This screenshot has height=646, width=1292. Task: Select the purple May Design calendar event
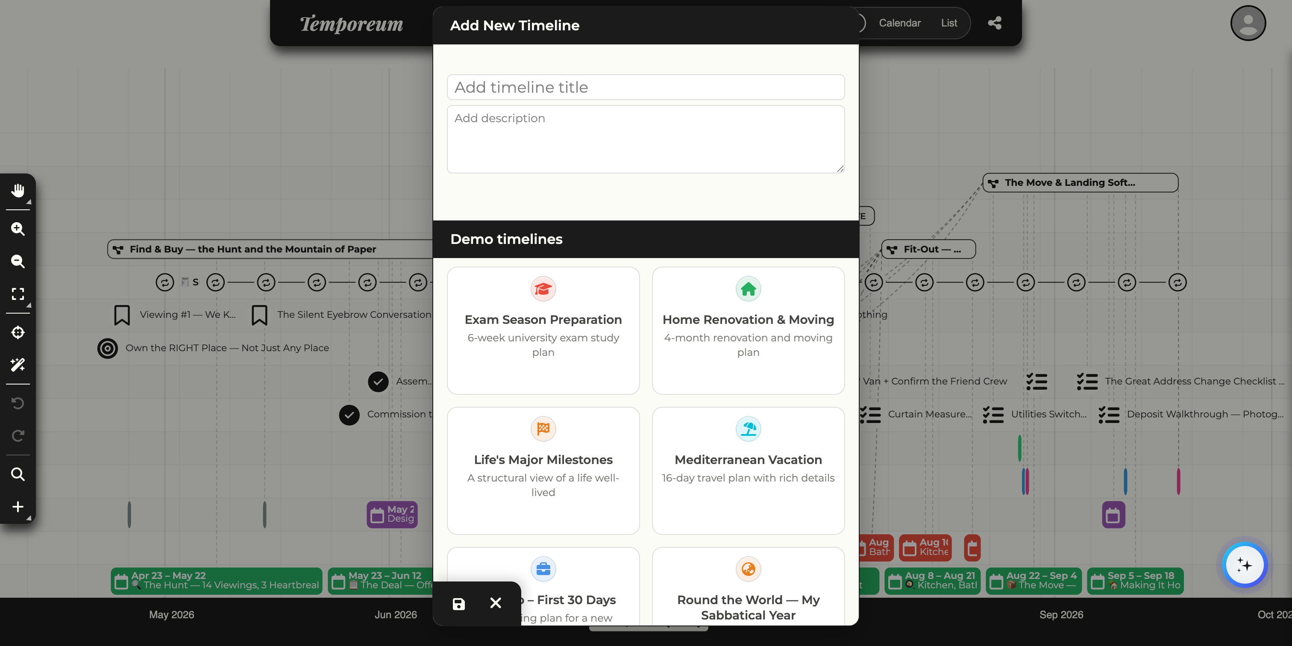[x=392, y=514]
